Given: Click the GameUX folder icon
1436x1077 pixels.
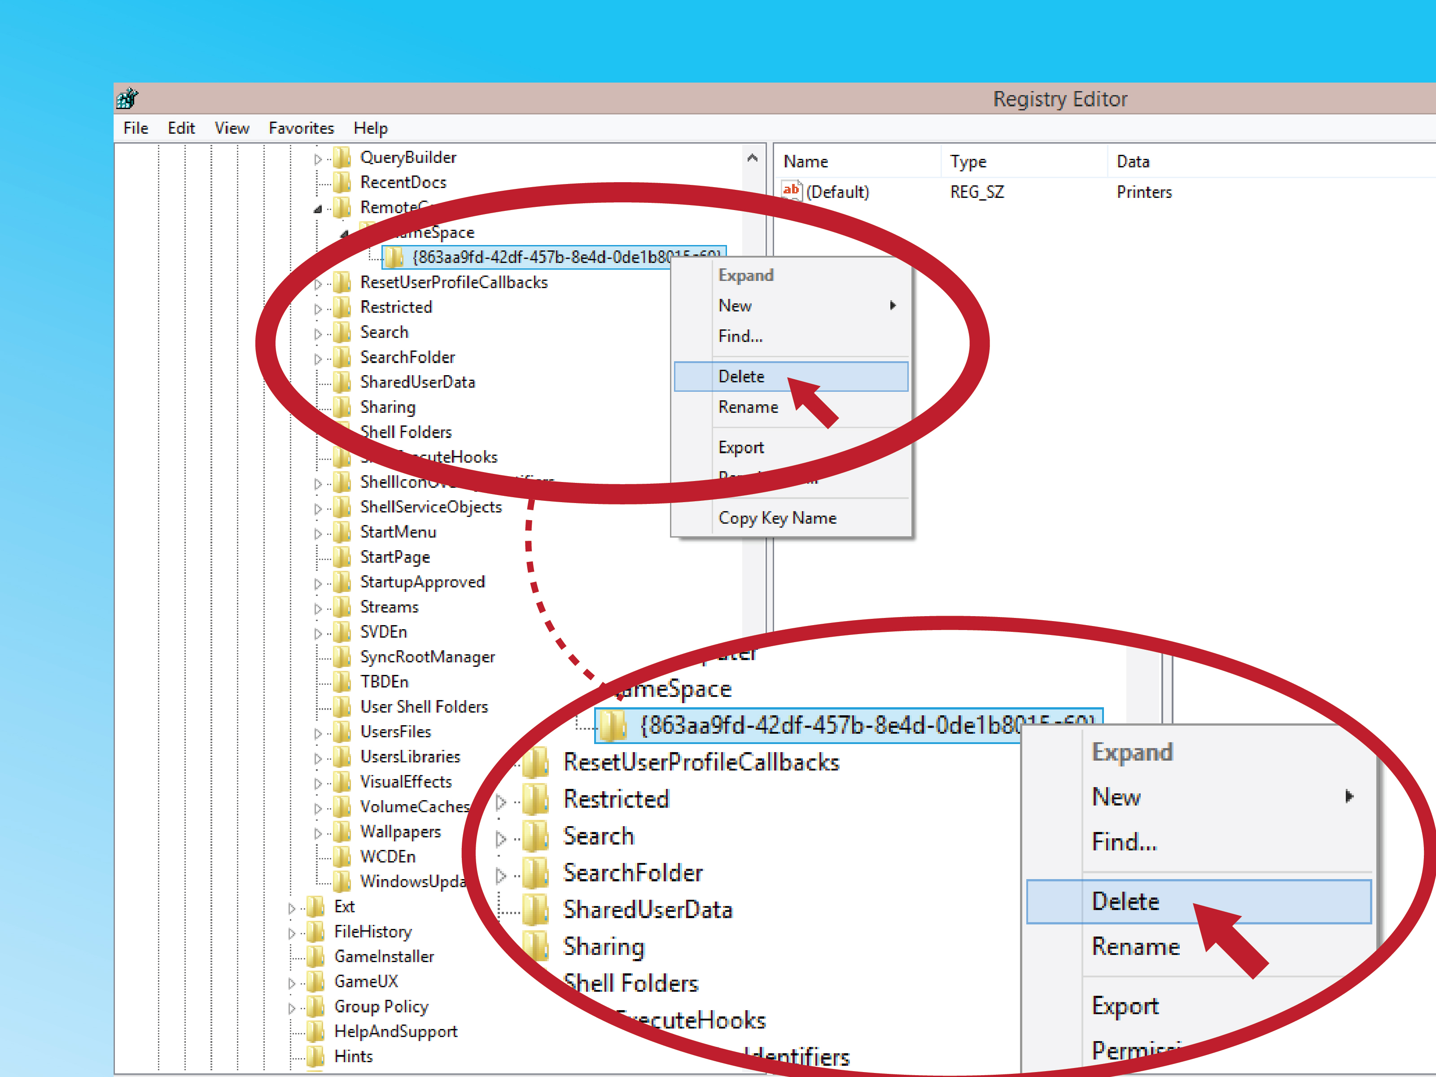Looking at the screenshot, I should click(315, 981).
